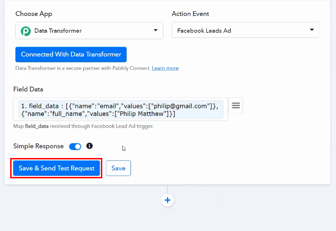336x231 pixels.
Task: Open the Action Event dropdown showing Facebook Leads Ad
Action: (246, 30)
